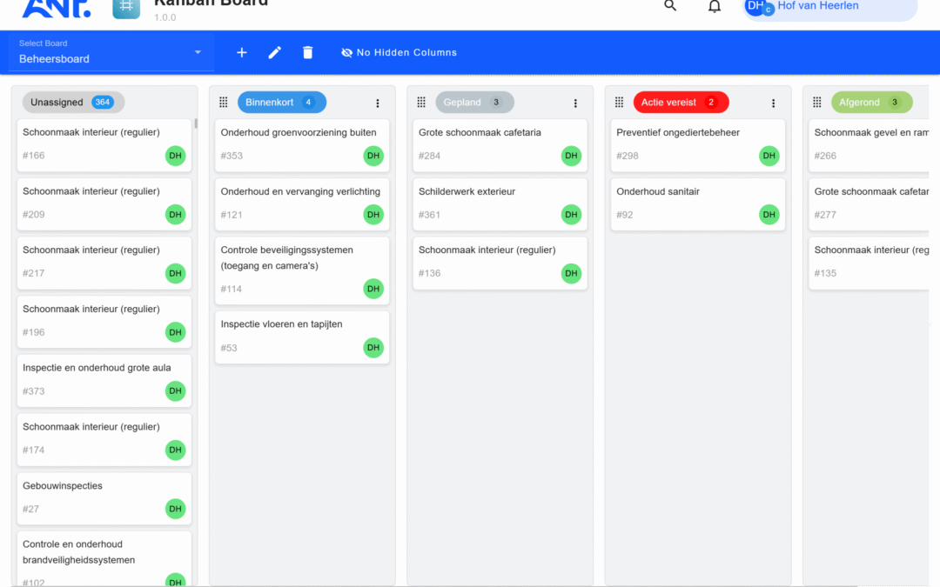
Task: Click DH avatar on card #361
Action: coord(571,215)
